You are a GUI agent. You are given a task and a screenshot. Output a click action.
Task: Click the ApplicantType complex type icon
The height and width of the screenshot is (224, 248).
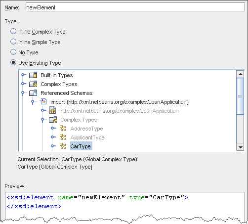click(63, 137)
